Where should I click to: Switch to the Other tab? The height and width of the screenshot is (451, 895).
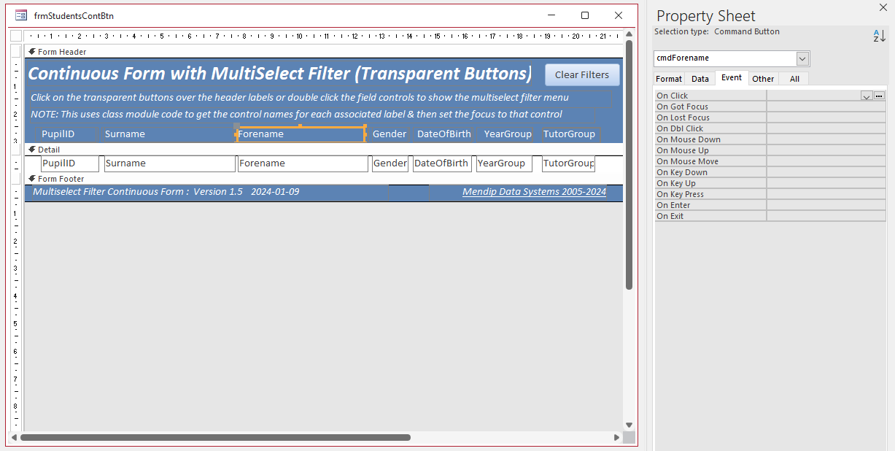pyautogui.click(x=763, y=79)
